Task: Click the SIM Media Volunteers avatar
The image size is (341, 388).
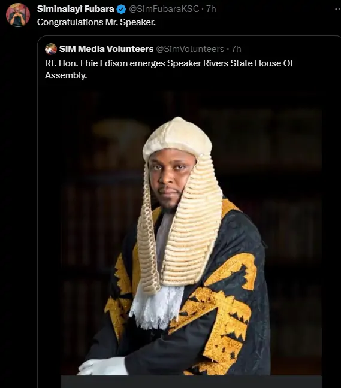Action: 51,48
